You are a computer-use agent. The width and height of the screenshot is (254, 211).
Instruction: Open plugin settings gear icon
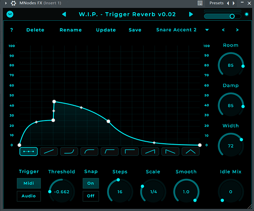14,3
